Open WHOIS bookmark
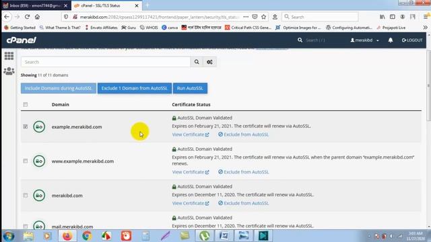The width and height of the screenshot is (431, 242). pos(149,28)
